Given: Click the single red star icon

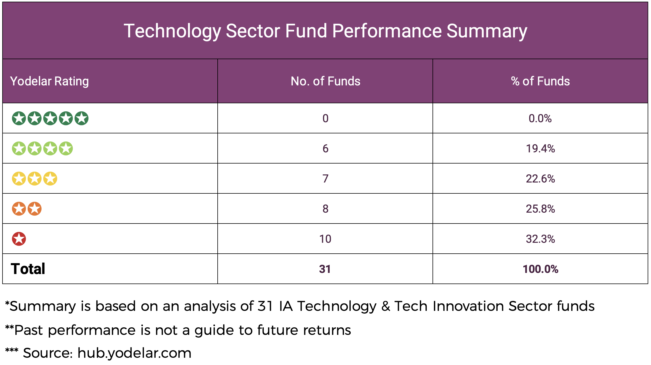Looking at the screenshot, I should (x=19, y=239).
